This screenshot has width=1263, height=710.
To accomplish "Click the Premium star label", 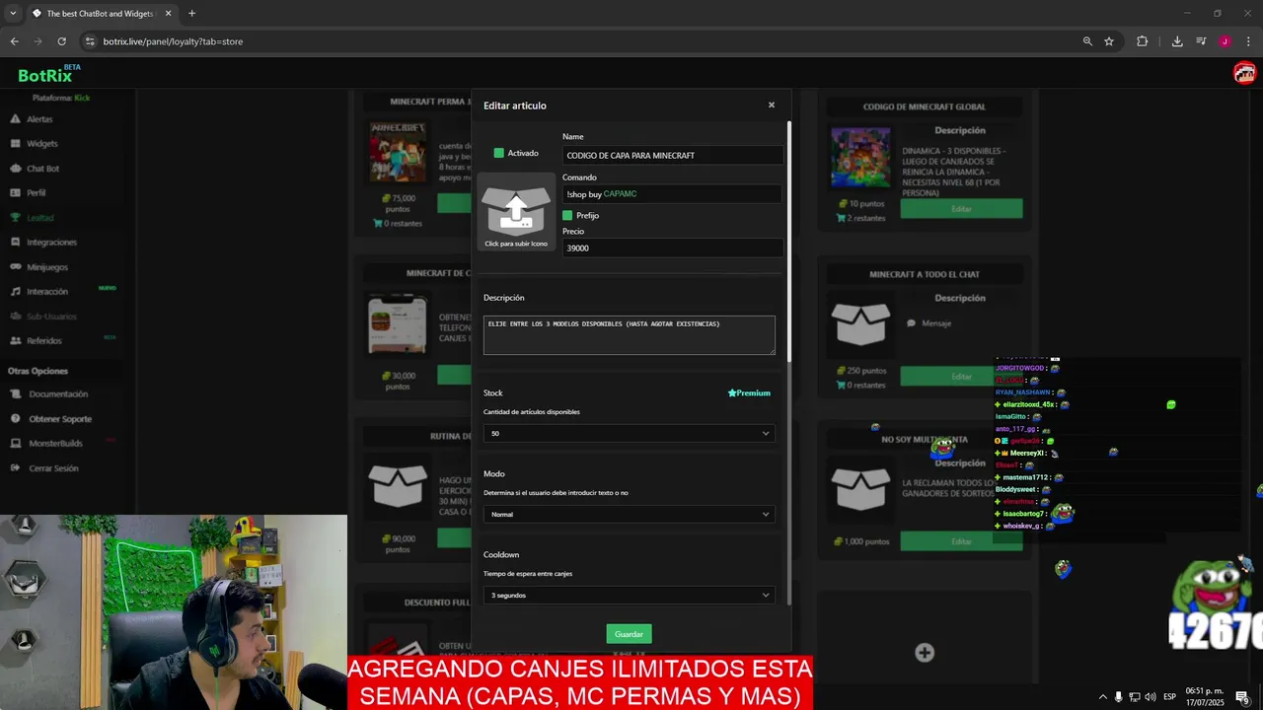I will point(749,392).
